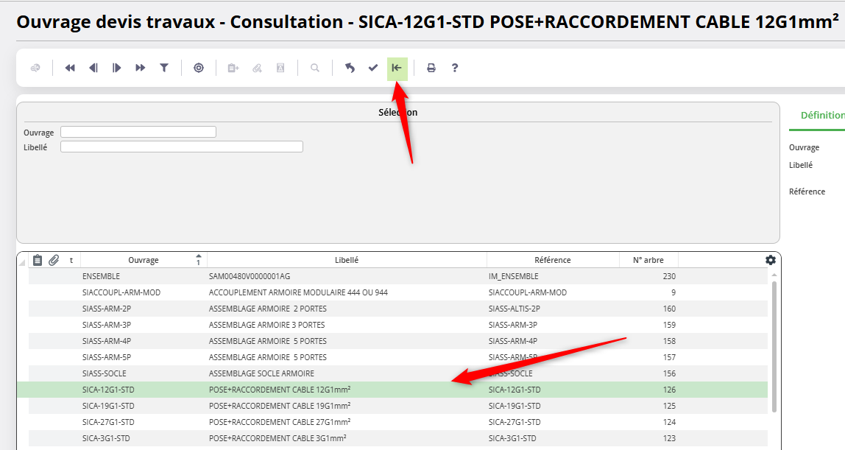Sort by N° arbre column header
Screen dimensions: 845x450
pyautogui.click(x=648, y=260)
